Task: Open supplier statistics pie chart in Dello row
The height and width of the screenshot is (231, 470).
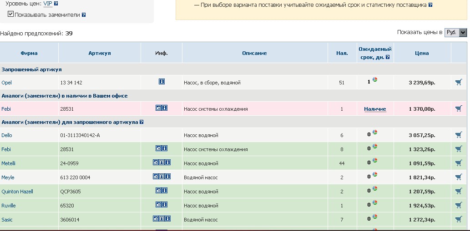Action: click(375, 132)
